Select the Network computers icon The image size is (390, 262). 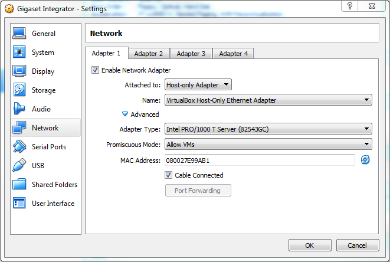(x=19, y=127)
